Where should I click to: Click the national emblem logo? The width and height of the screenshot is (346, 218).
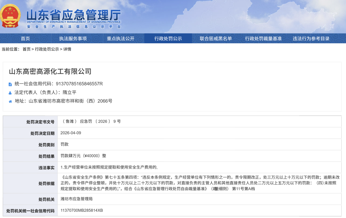coord(10,16)
